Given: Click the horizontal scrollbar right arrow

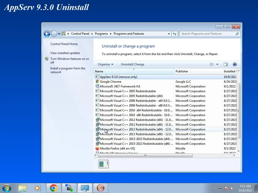Looking at the screenshot, I should click(x=234, y=155).
